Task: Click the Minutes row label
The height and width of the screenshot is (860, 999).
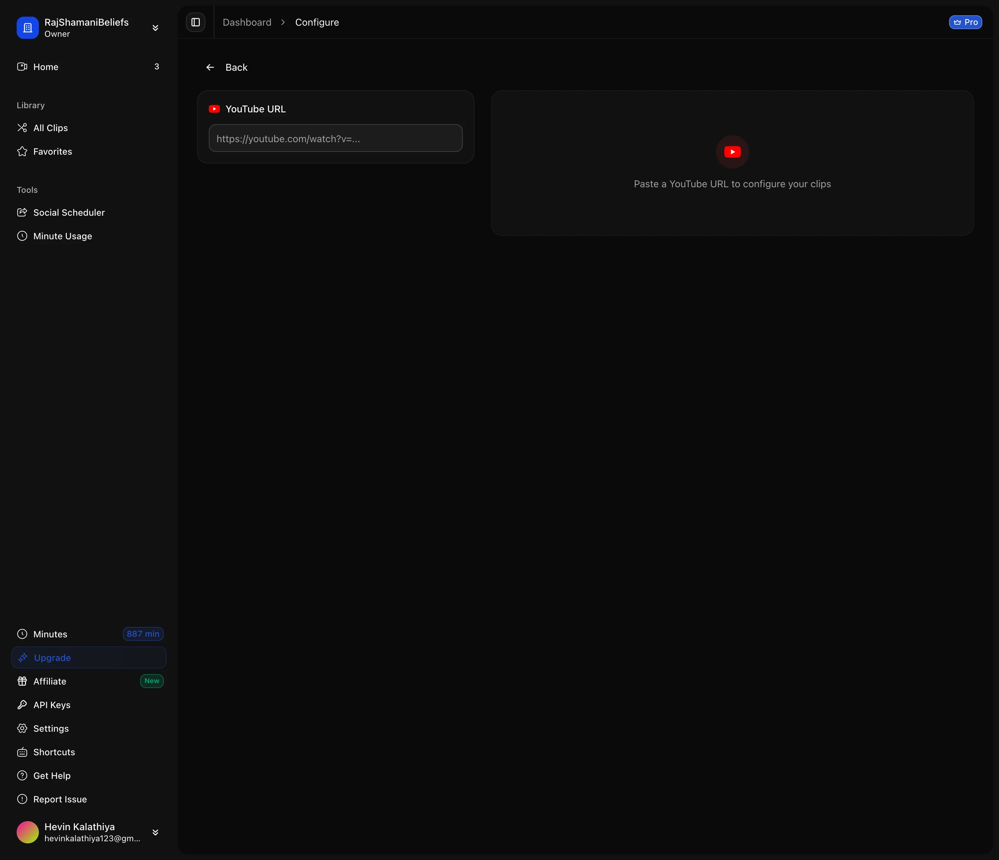Action: pos(50,634)
